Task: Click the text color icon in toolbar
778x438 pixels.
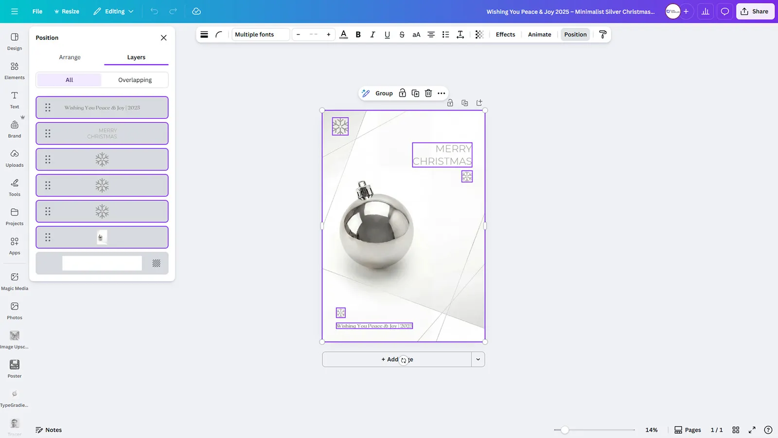Action: coord(343,35)
